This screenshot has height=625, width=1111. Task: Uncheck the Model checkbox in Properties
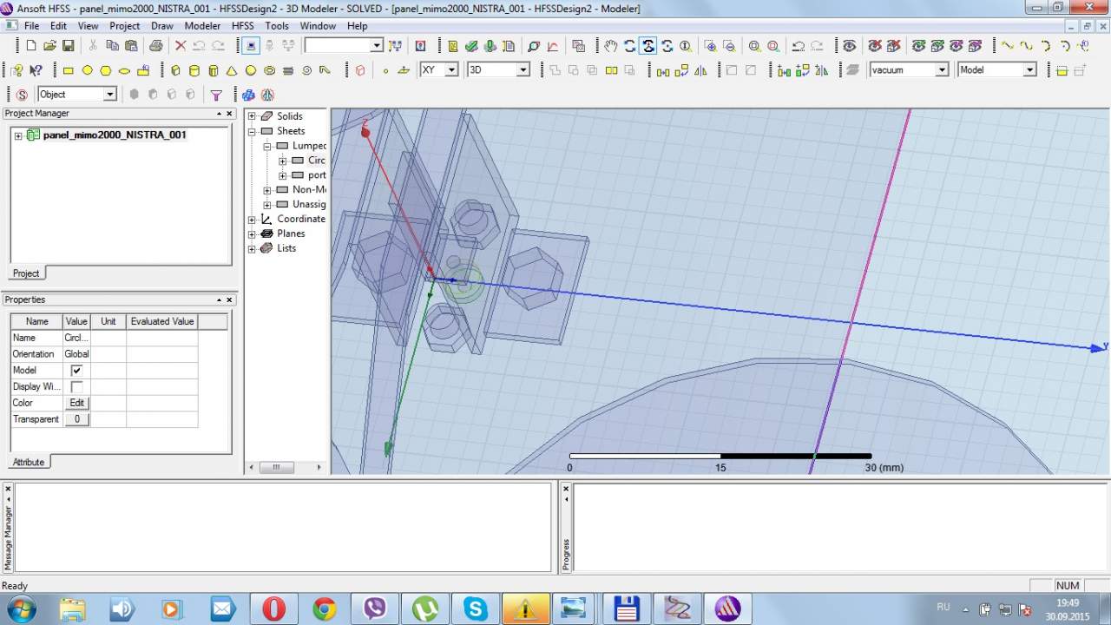pos(76,371)
